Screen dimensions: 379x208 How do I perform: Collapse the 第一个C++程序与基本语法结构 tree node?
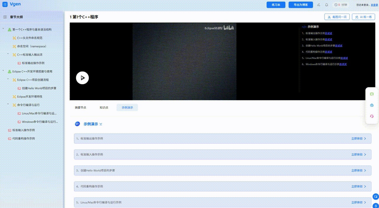[3, 29]
